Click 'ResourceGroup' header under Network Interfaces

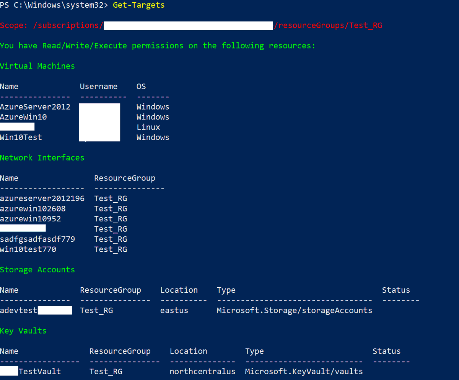pyautogui.click(x=125, y=178)
